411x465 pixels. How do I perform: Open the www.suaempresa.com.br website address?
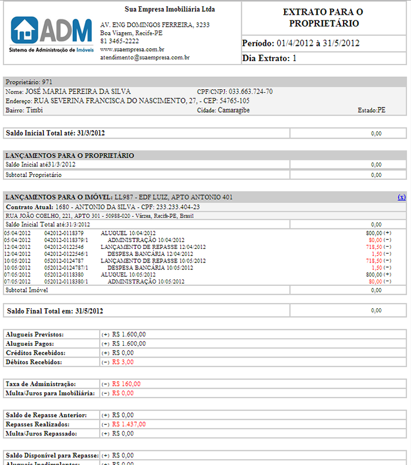click(132, 50)
